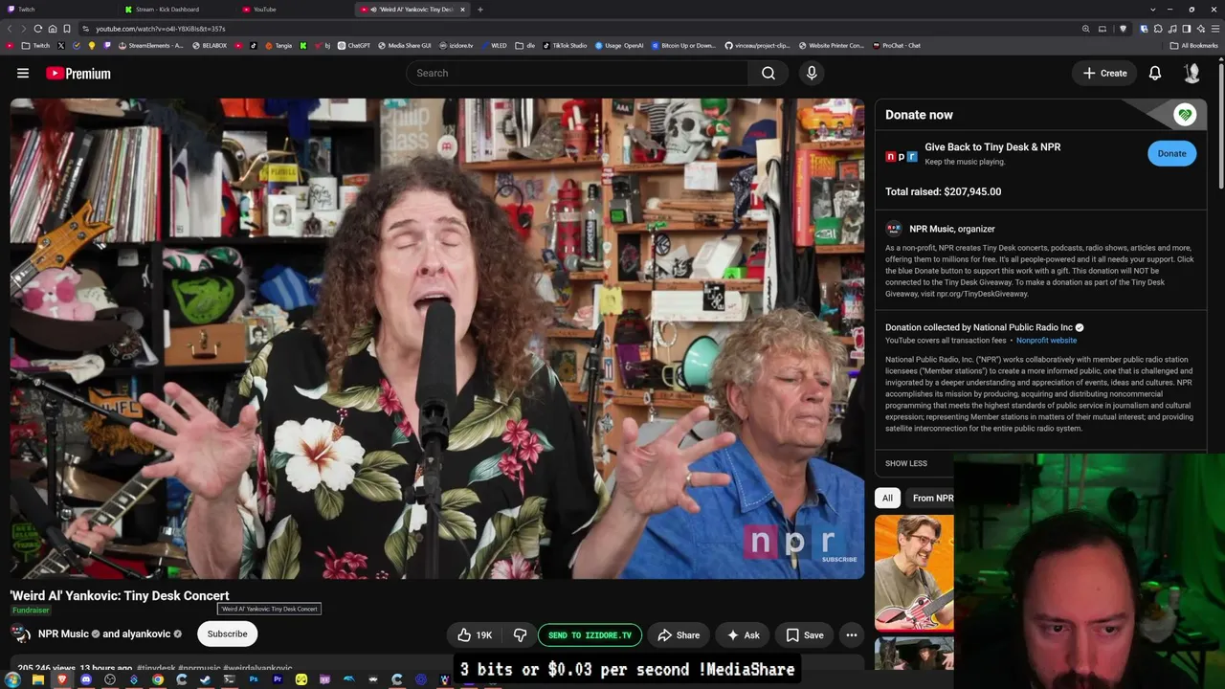Open Discord from the taskbar
Image resolution: width=1225 pixels, height=689 pixels.
point(86,679)
